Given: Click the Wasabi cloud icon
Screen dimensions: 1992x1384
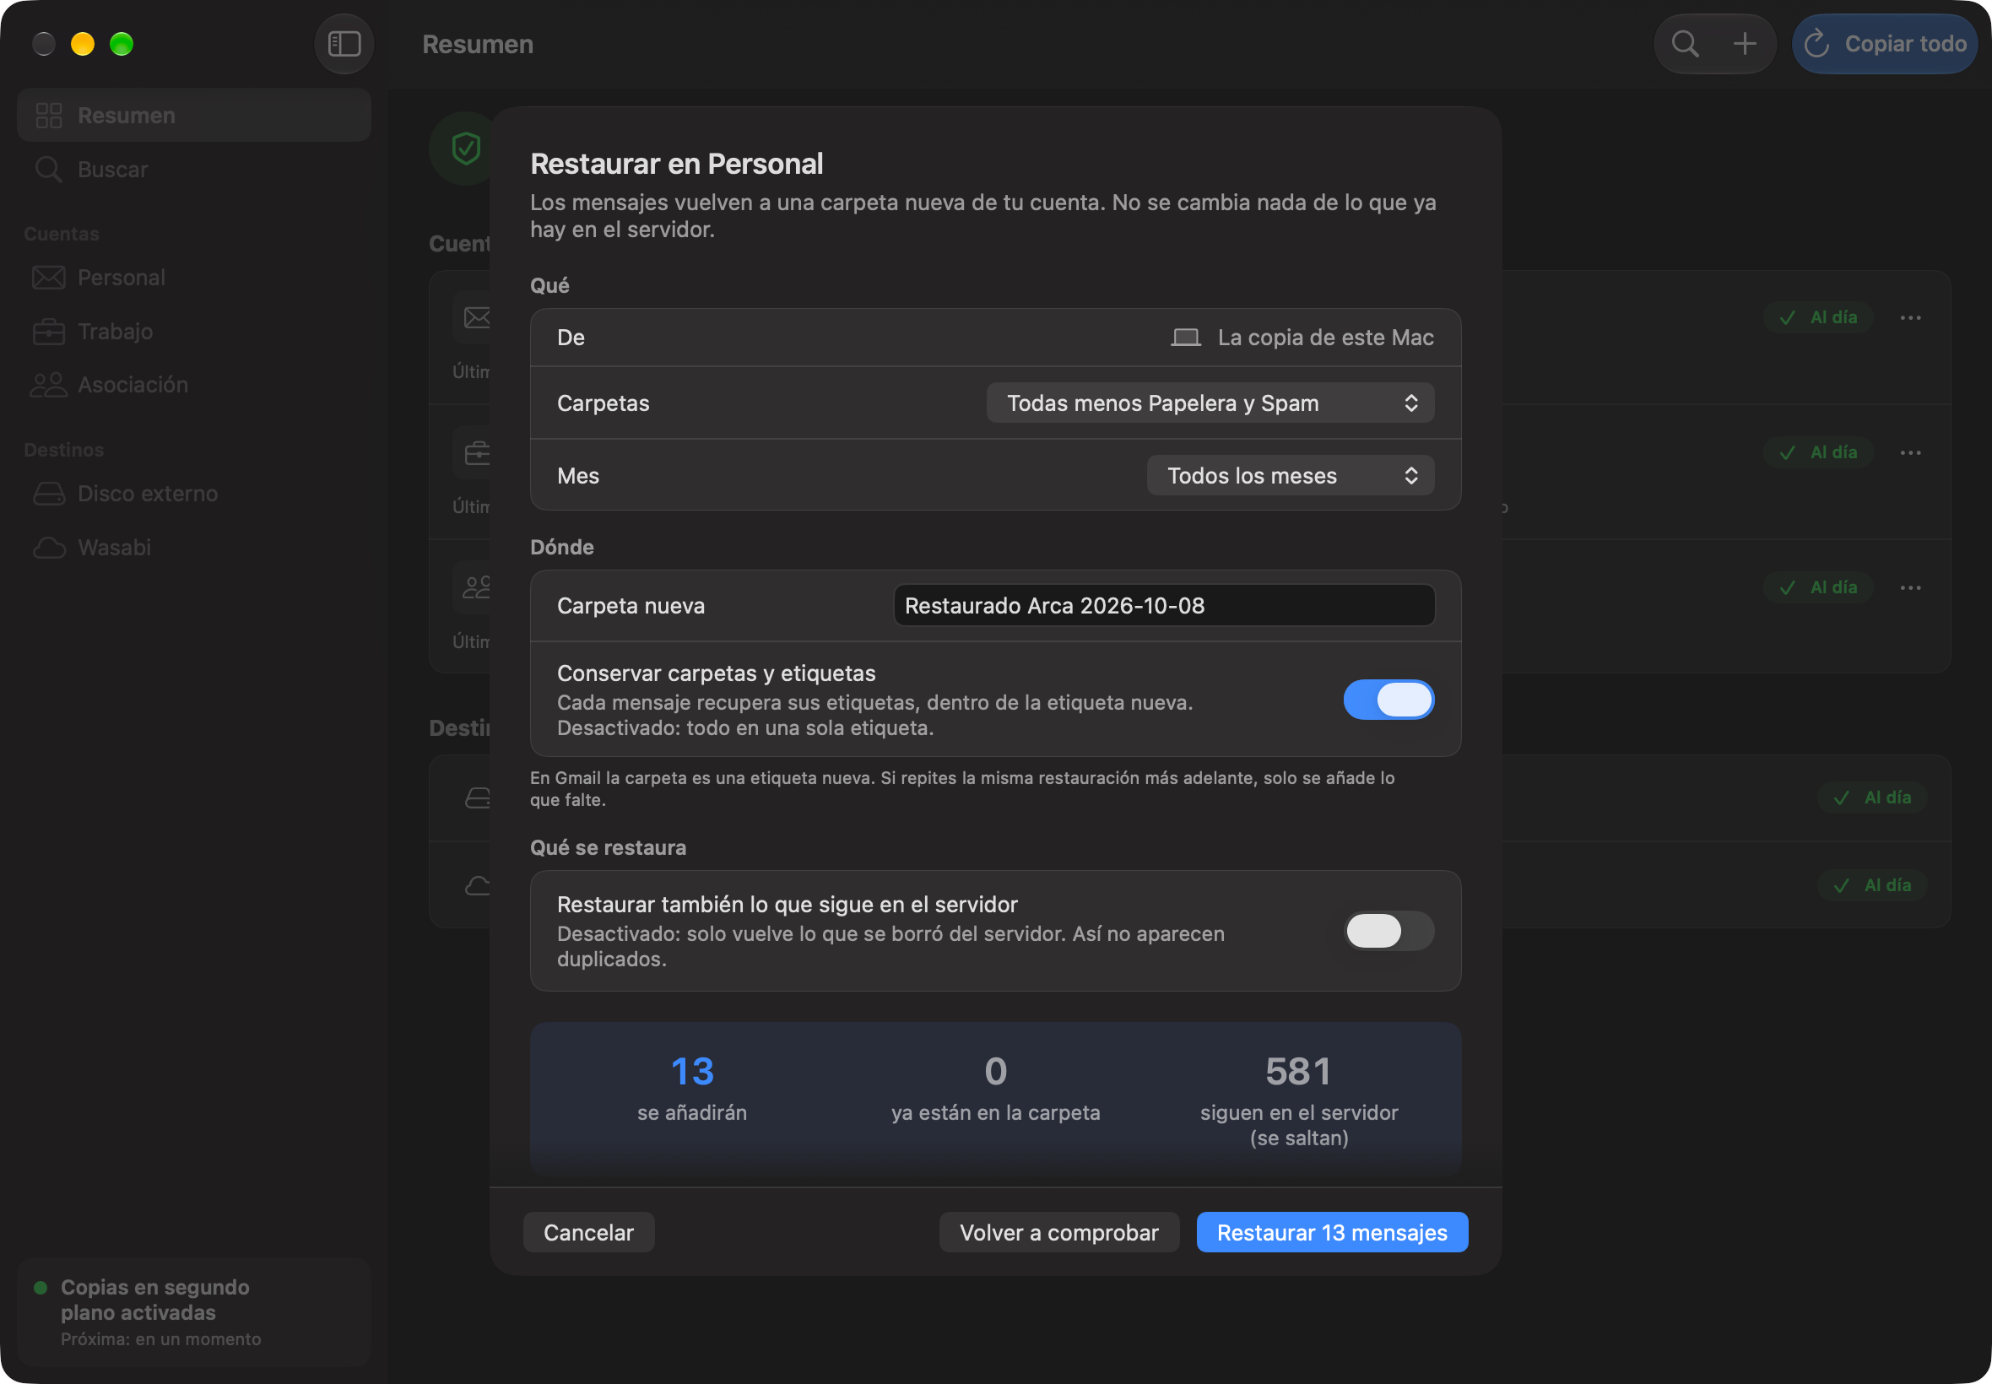Looking at the screenshot, I should click(49, 547).
